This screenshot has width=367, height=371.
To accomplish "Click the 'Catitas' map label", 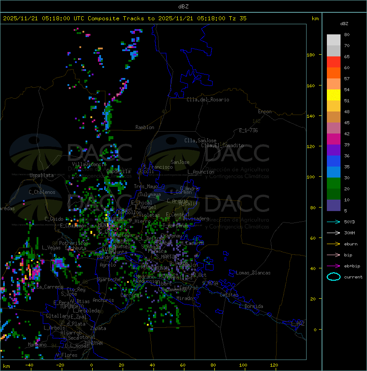I will pos(229,295).
